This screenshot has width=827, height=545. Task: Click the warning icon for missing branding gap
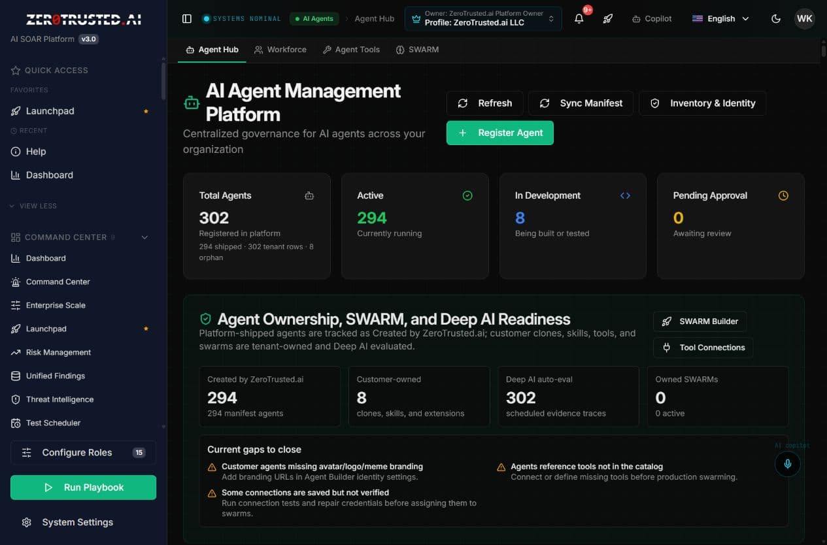click(x=212, y=467)
